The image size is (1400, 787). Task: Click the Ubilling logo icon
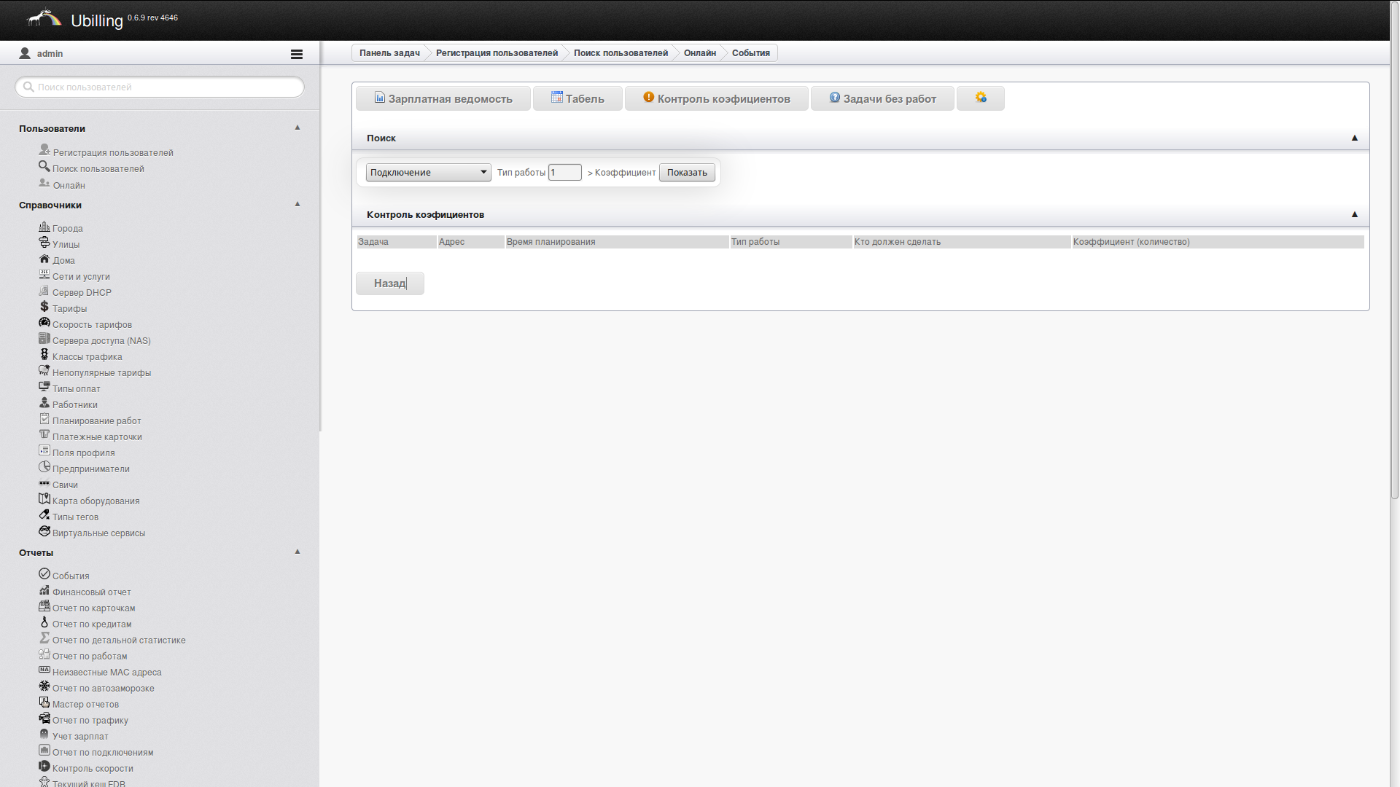pyautogui.click(x=44, y=17)
